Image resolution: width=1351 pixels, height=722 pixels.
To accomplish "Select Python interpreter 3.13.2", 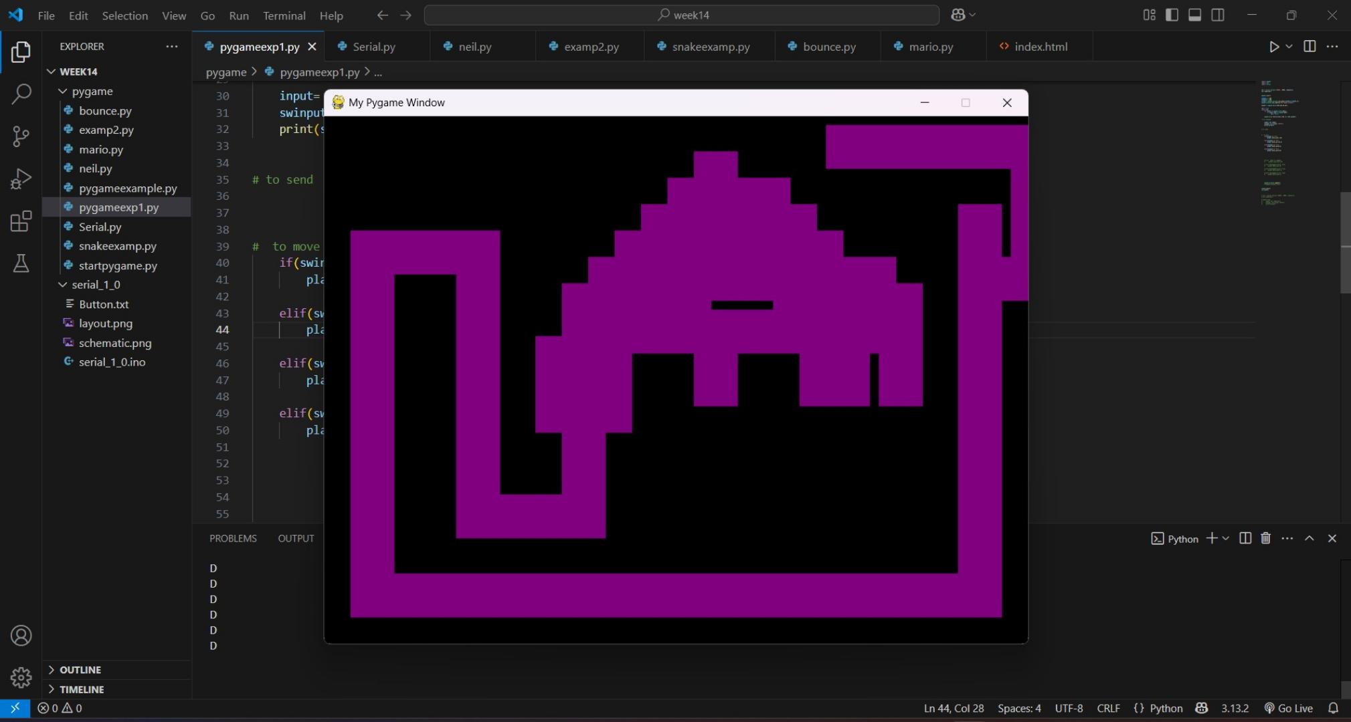I will (1235, 708).
